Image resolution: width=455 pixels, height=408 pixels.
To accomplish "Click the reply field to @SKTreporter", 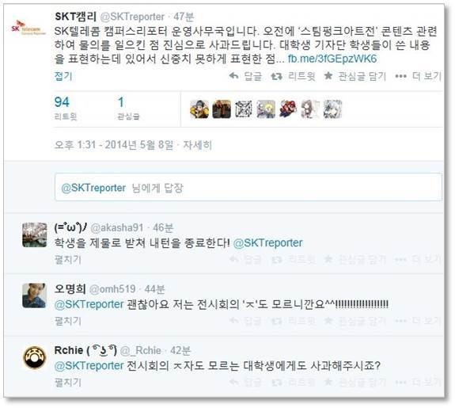I will [248, 187].
